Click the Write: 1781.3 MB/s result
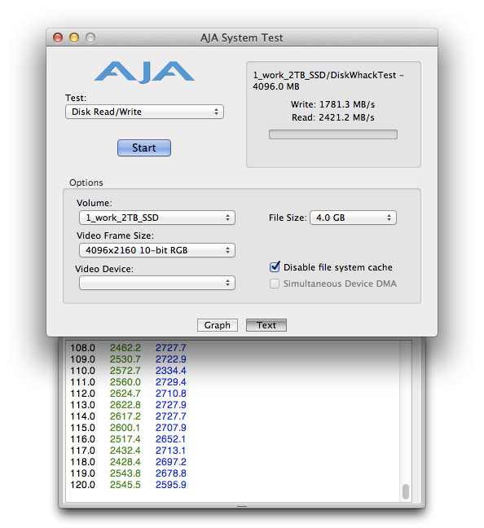484x528 pixels. click(x=332, y=104)
